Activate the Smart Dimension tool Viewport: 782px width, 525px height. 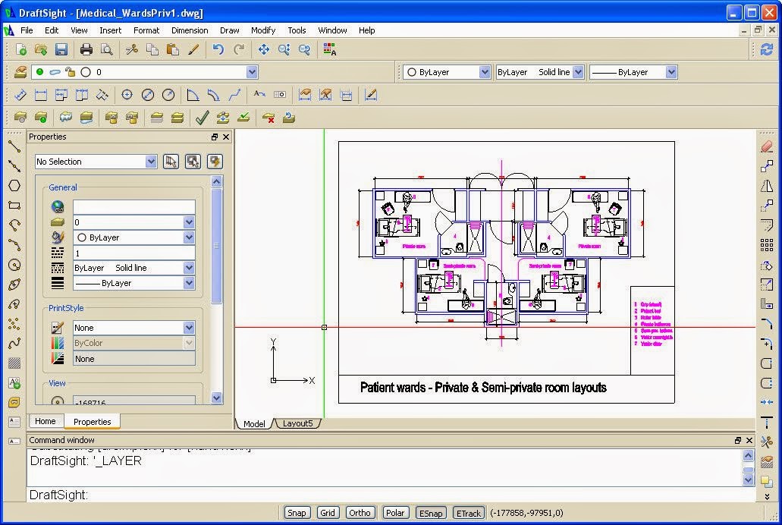(x=20, y=94)
